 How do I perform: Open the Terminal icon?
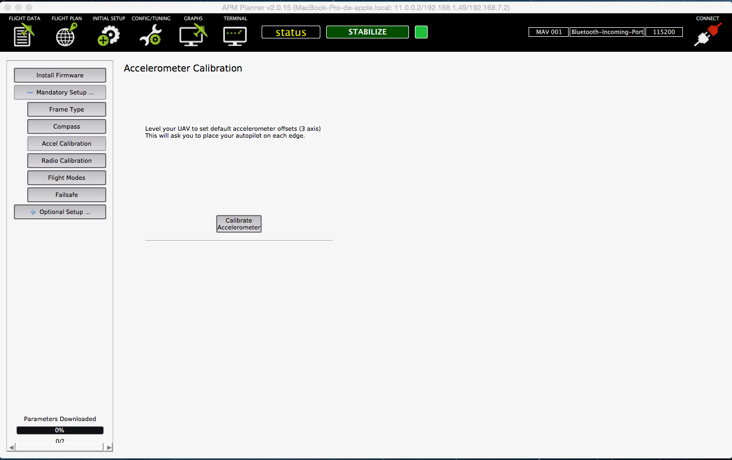click(x=235, y=35)
